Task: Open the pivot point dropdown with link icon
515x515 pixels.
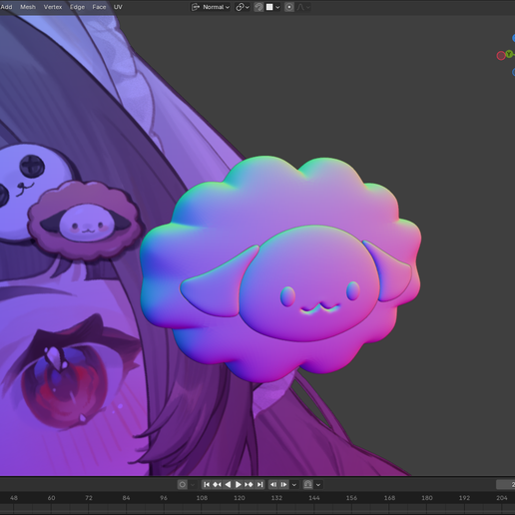Action: pos(243,7)
